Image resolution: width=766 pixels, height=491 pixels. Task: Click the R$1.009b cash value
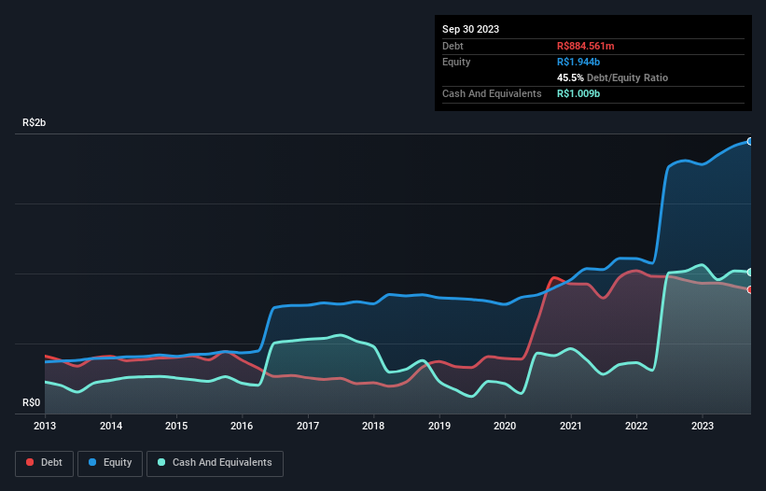click(x=578, y=93)
